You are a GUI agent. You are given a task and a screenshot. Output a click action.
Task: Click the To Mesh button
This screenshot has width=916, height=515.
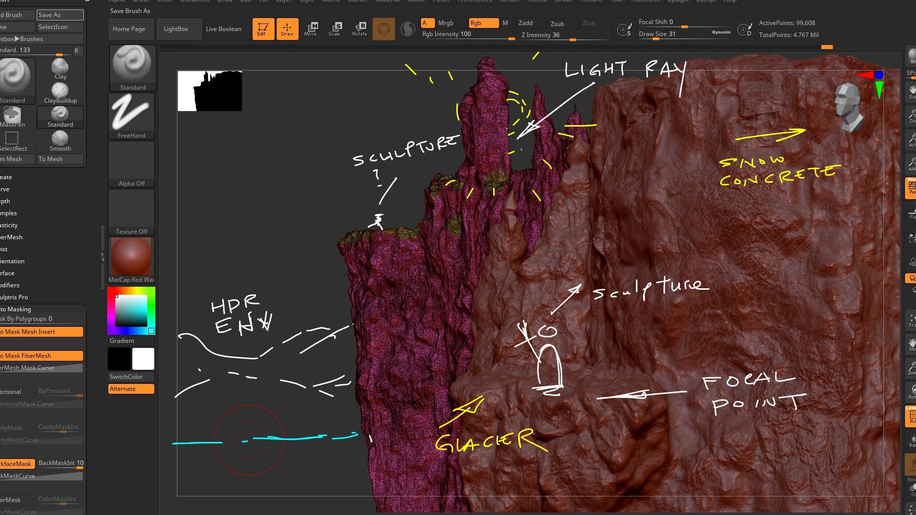pyautogui.click(x=60, y=159)
